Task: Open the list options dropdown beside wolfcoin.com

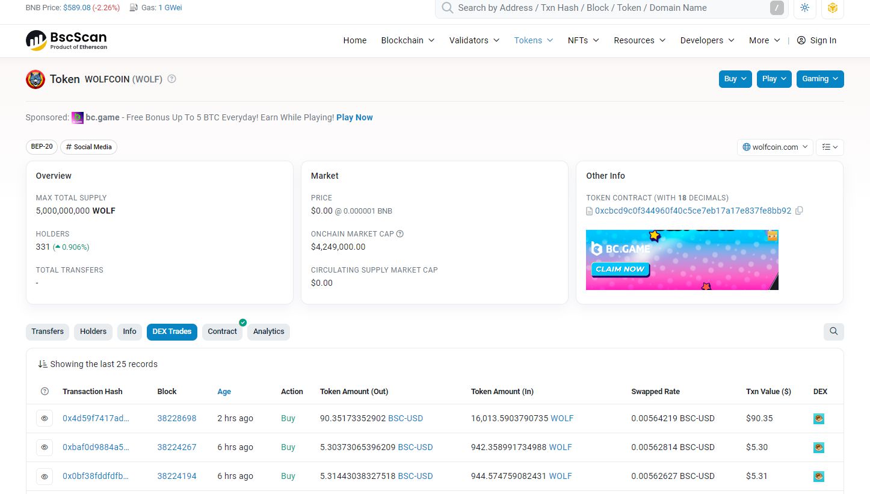Action: point(830,147)
